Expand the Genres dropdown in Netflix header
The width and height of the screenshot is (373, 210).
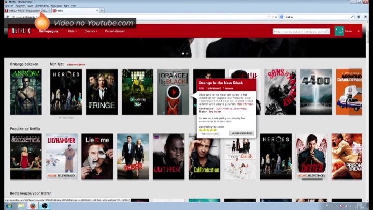91,31
